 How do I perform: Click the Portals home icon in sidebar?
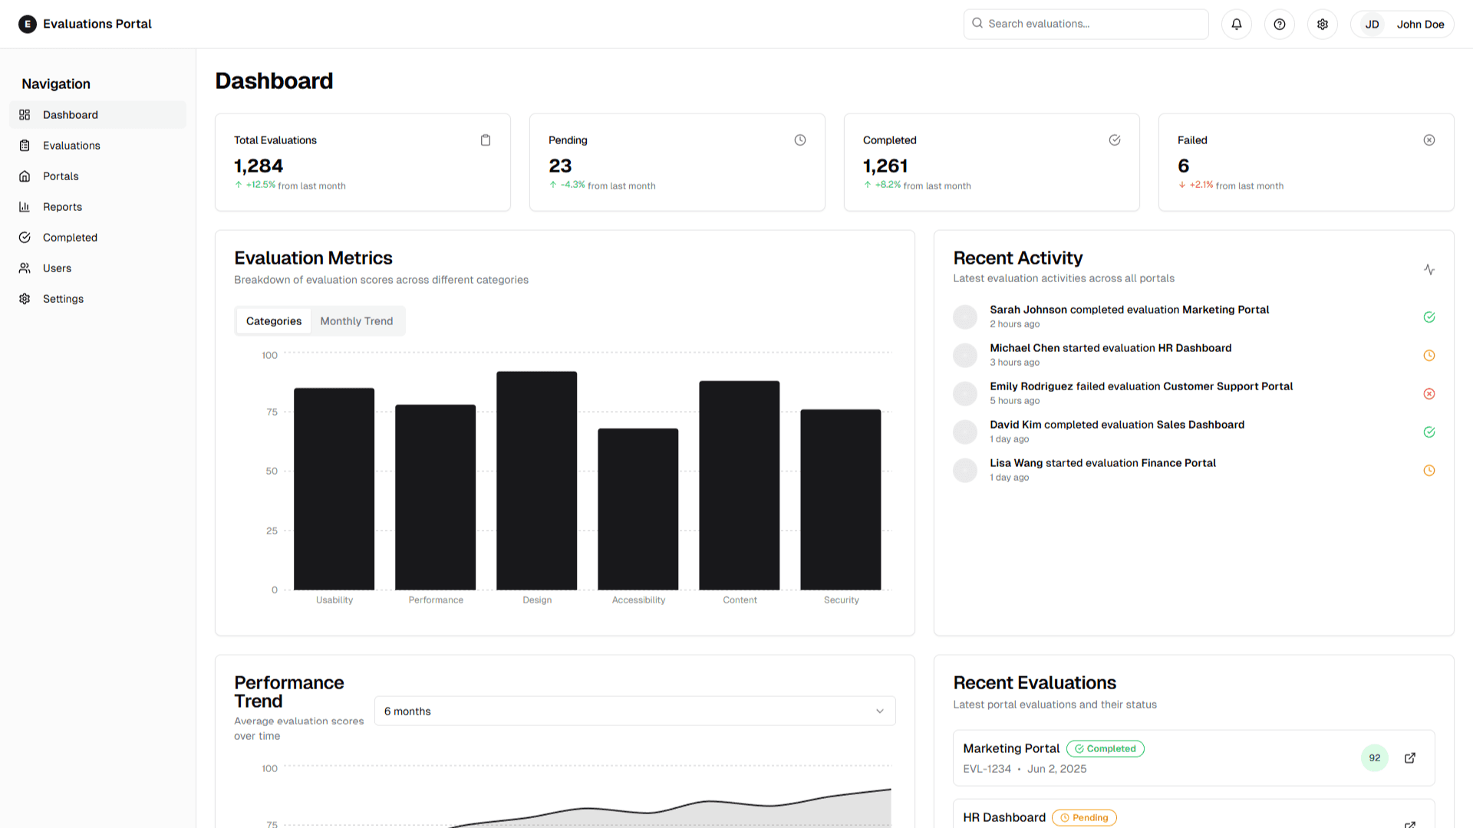click(25, 176)
